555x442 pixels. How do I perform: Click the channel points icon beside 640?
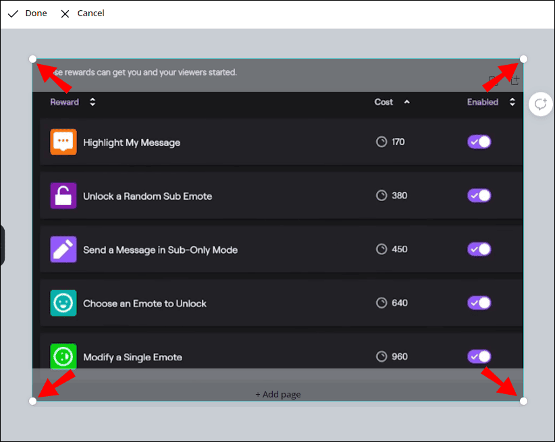[x=381, y=303]
